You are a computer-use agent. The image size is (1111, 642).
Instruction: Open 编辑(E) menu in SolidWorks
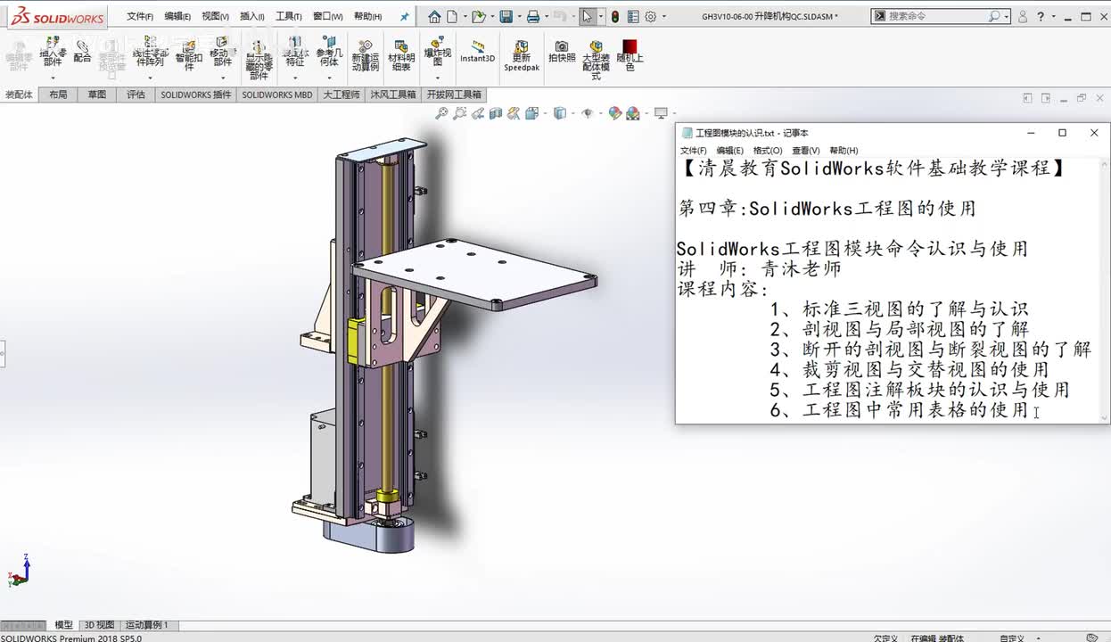click(x=177, y=16)
